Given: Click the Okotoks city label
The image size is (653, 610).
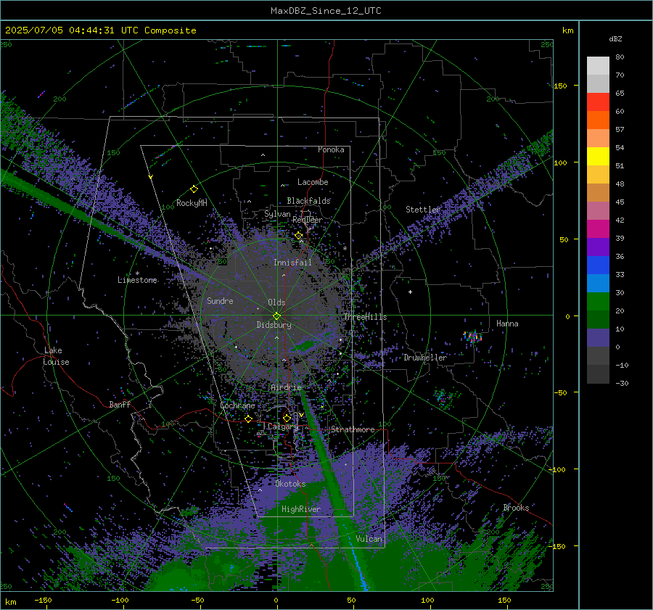Looking at the screenshot, I should point(290,484).
